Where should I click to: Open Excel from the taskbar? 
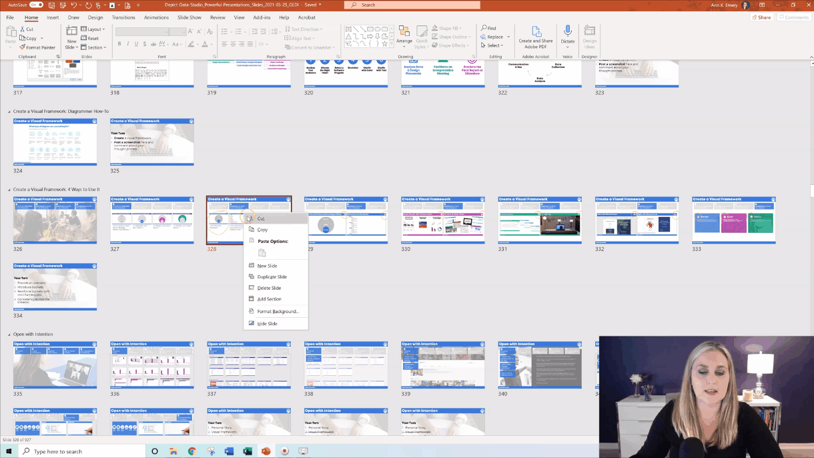pyautogui.click(x=248, y=451)
